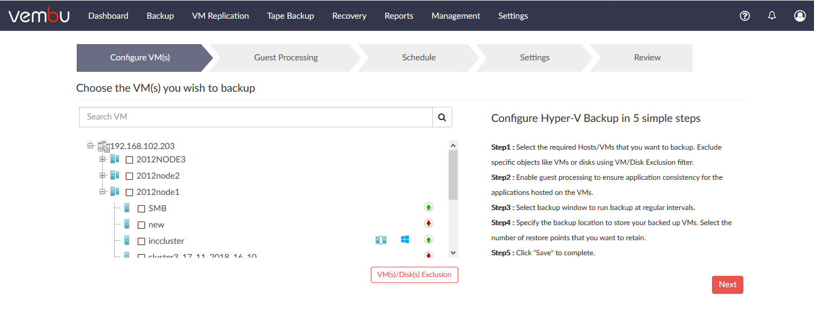The width and height of the screenshot is (814, 309).
Task: Click the Vembu logo
Action: click(x=39, y=16)
